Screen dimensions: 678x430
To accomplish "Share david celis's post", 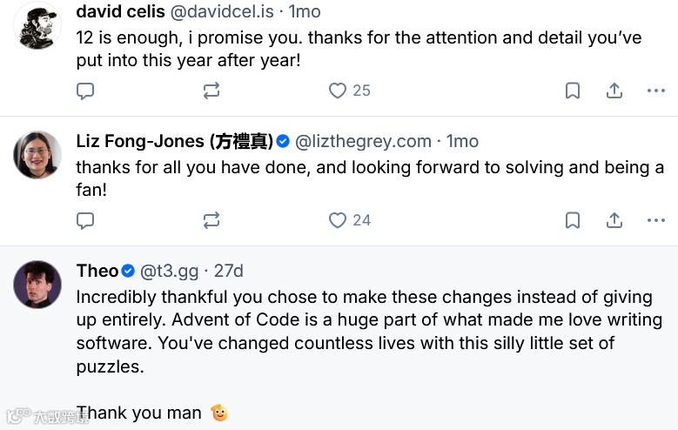I will click(x=614, y=91).
